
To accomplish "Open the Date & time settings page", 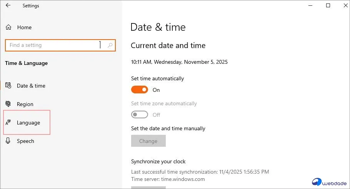I will pos(31,86).
